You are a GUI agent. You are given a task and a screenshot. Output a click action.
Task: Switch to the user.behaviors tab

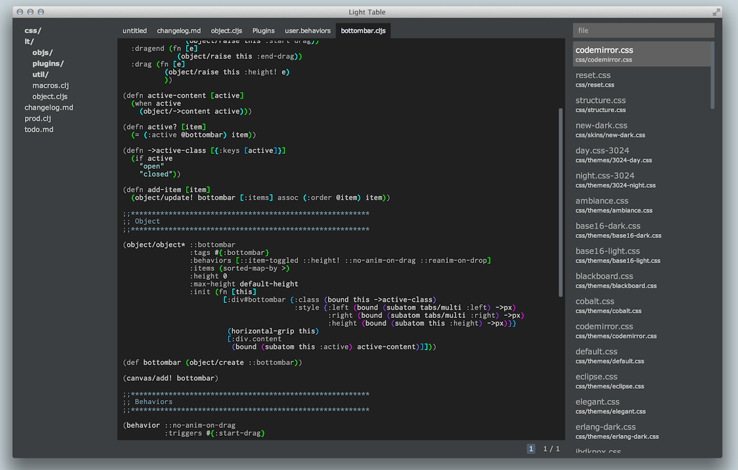308,31
